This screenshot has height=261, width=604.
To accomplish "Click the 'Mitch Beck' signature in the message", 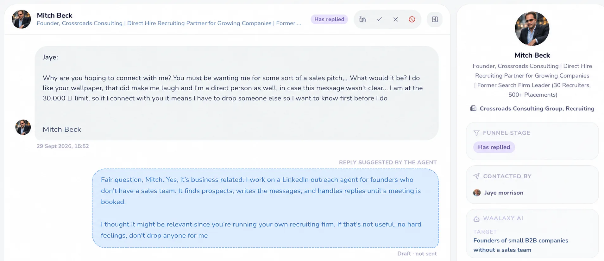I will 62,129.
